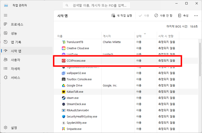Click the Creative Cloud.exe icon
The height and width of the screenshot is (133, 202).
64,48
